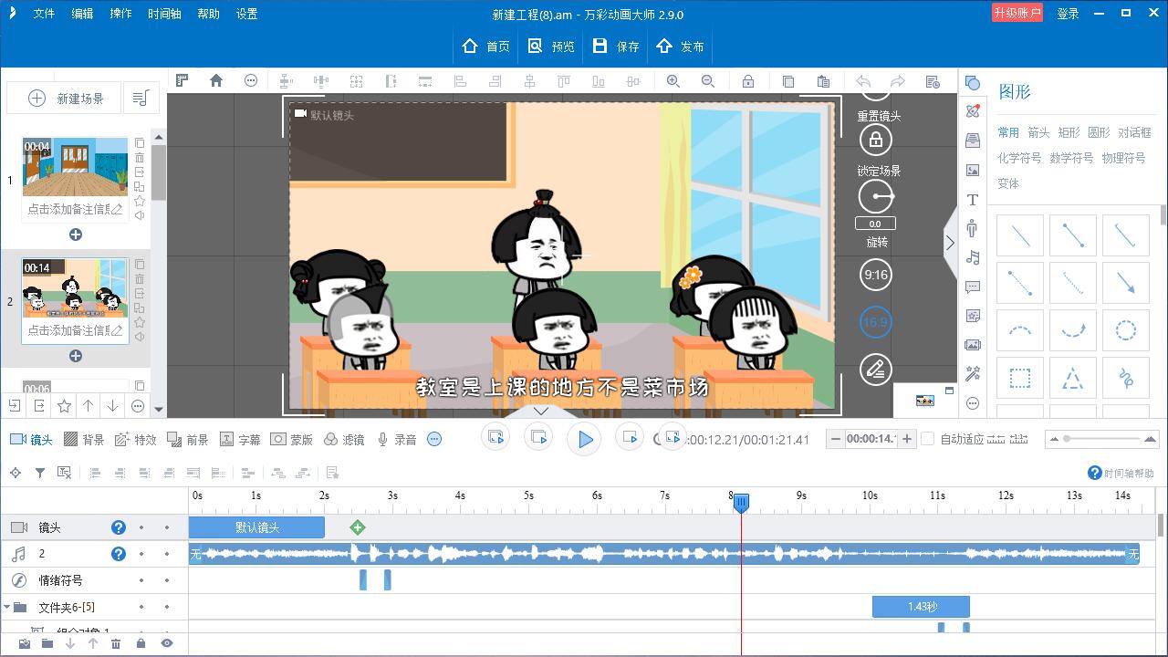Screen dimensions: 1168x657
Task: Click the chevron below the canvas
Action: [x=541, y=411]
